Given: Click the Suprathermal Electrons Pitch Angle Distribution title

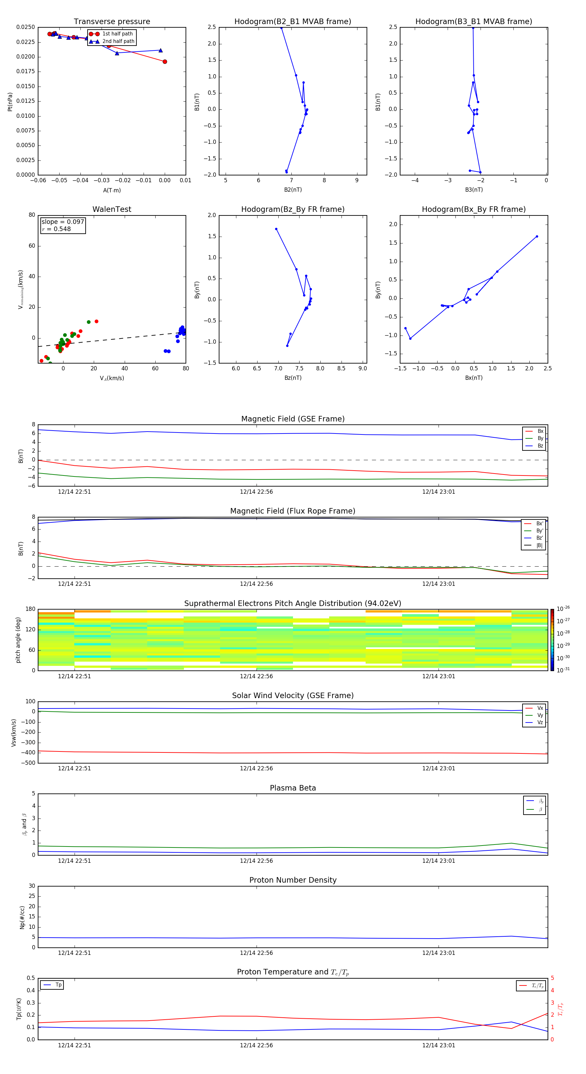Looking at the screenshot, I should pos(293,604).
